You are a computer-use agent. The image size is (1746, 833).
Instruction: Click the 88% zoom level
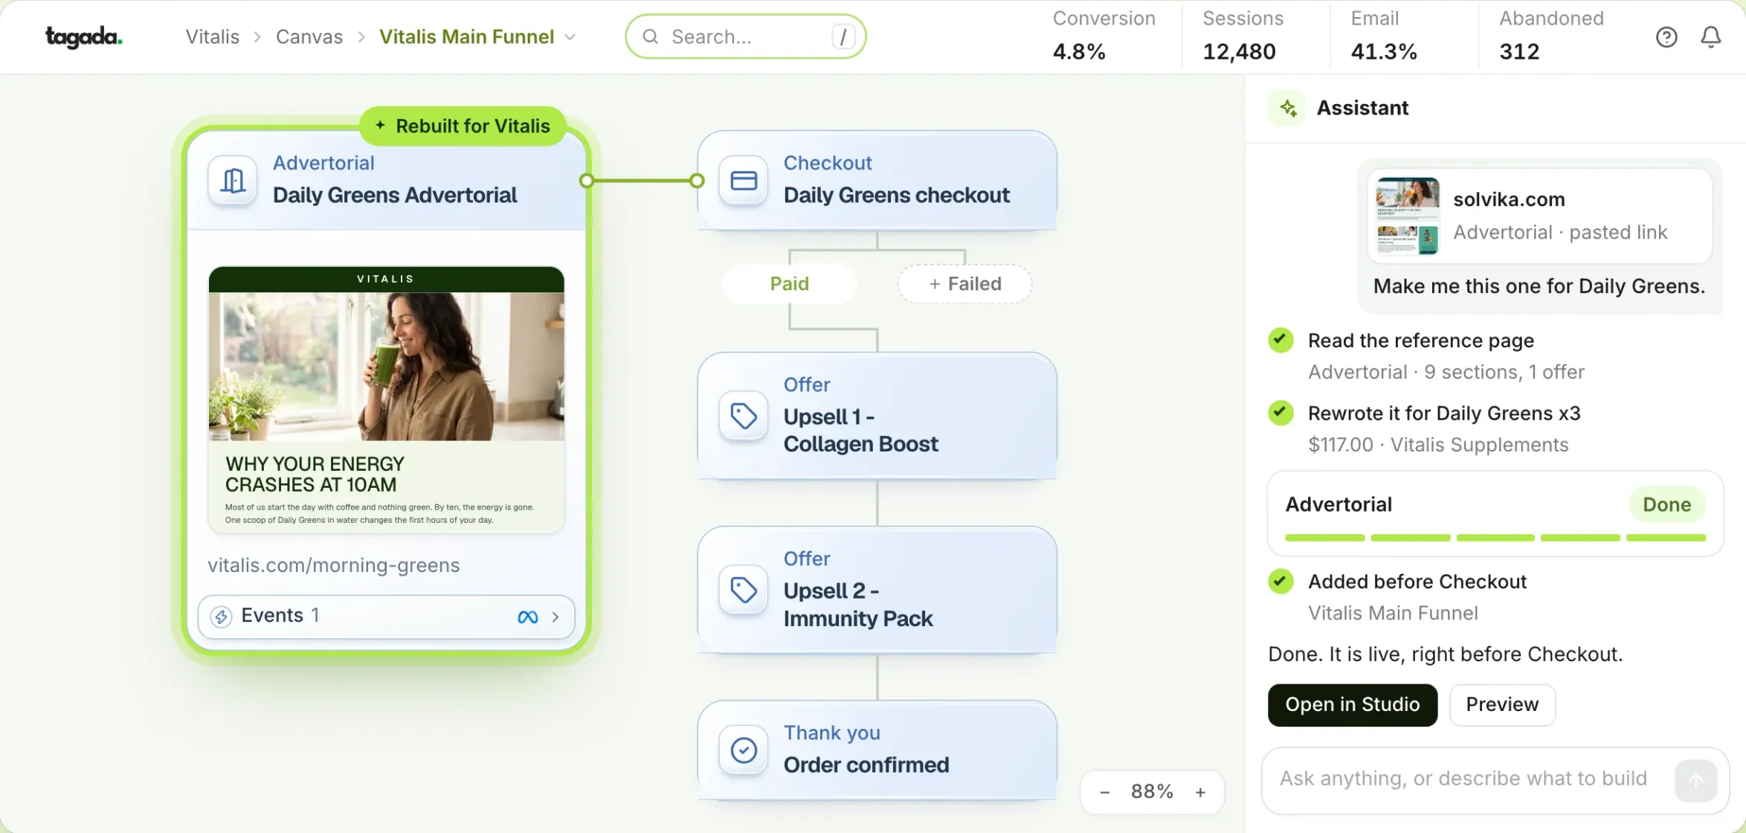tap(1152, 791)
